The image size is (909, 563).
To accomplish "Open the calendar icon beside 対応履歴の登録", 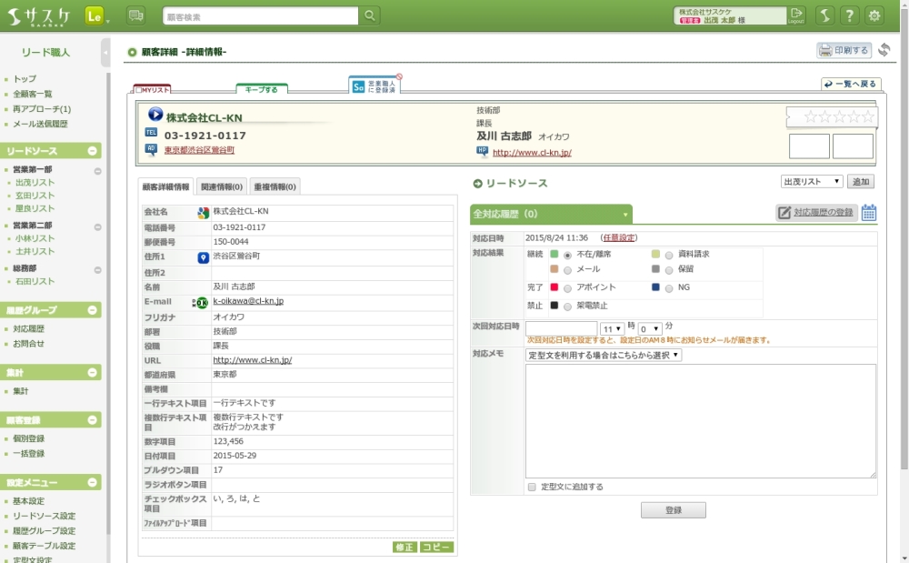I will click(x=869, y=213).
